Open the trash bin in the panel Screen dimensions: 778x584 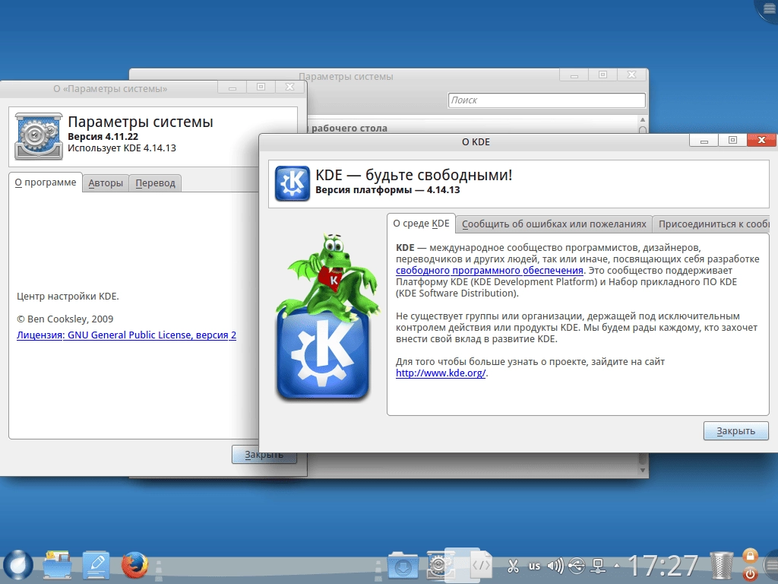pos(722,566)
